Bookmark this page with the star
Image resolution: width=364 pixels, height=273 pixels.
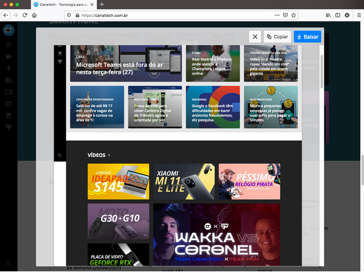[293, 15]
